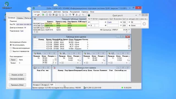176x99 pixels.
Task: Click the A field with value None
Action: pyautogui.click(x=136, y=26)
